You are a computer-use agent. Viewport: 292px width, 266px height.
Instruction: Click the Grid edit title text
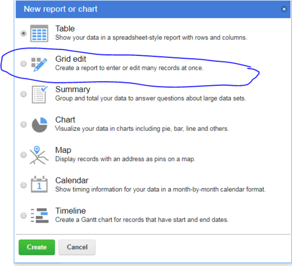(x=70, y=59)
